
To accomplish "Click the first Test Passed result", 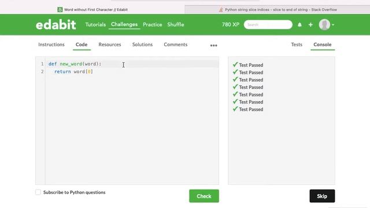I will point(248,65).
